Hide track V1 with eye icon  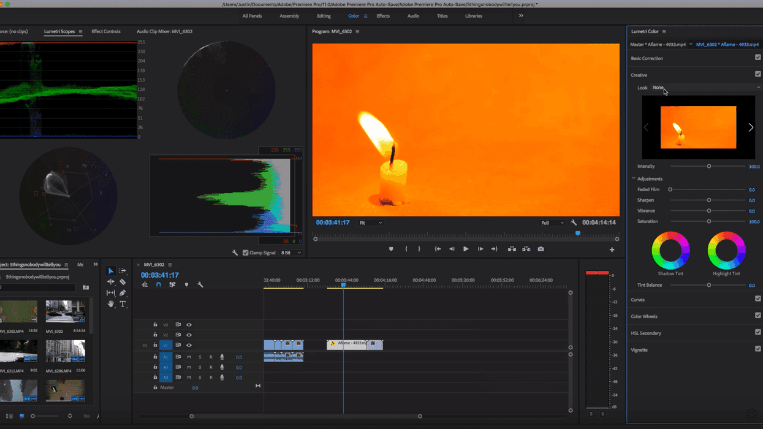tap(189, 345)
